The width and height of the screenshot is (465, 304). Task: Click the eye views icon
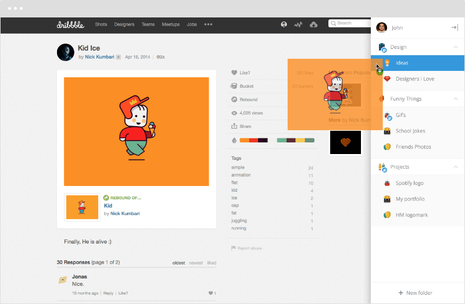coord(234,113)
